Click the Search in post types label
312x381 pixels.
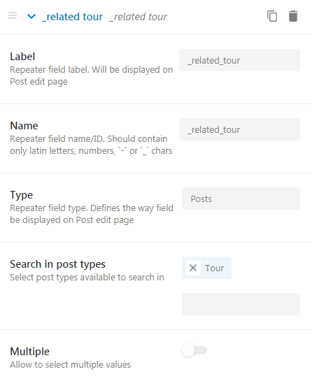point(57,264)
